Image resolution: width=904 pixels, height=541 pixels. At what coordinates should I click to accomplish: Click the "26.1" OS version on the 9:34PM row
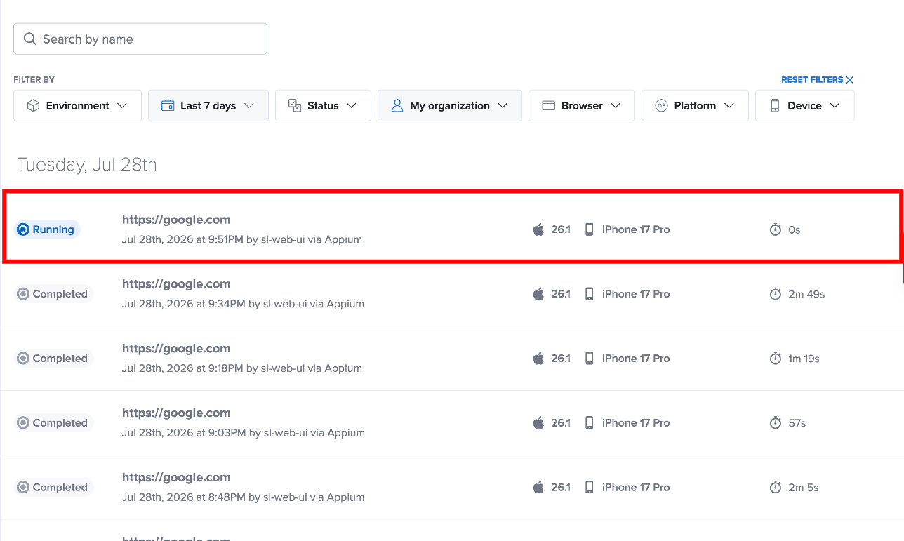(x=561, y=294)
